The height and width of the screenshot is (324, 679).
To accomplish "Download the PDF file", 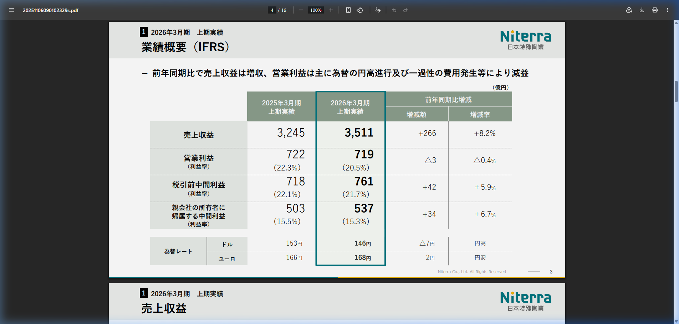I will click(x=642, y=10).
